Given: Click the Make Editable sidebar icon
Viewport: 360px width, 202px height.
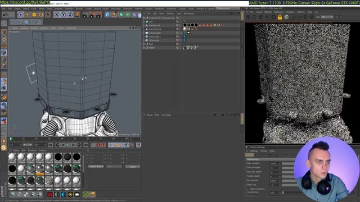Looking at the screenshot, I should [4, 23].
